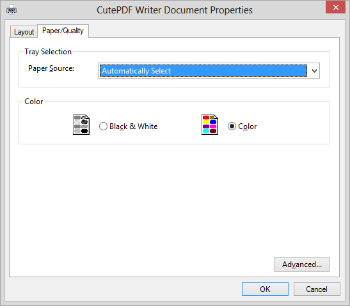Click the CutePDF Writer Document Properties title
The image size is (350, 306).
coord(175,10)
